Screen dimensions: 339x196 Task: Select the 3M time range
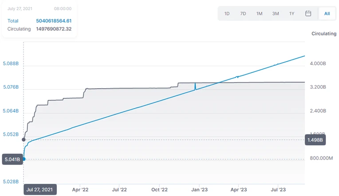(x=276, y=13)
